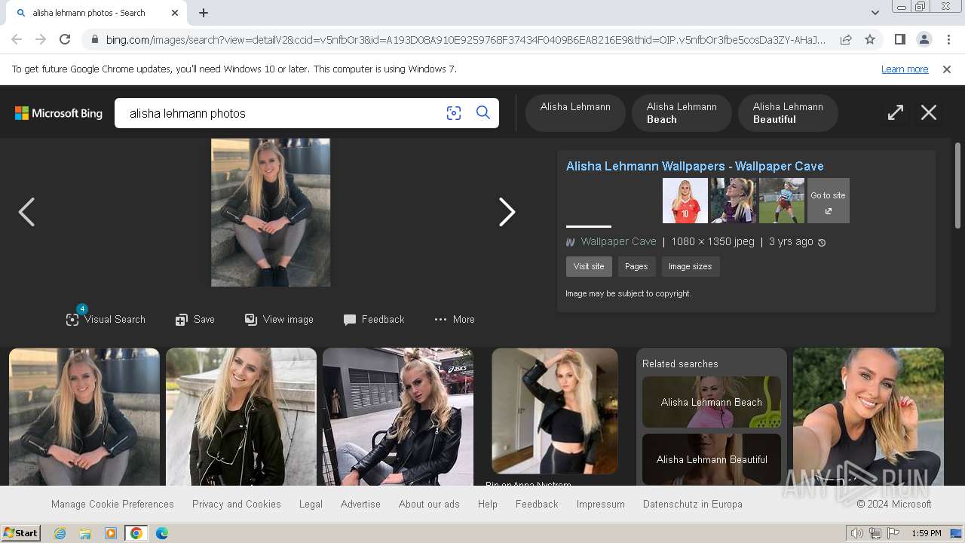Viewport: 965px width, 543px height.
Task: Open File Explorer from taskbar
Action: point(85,533)
